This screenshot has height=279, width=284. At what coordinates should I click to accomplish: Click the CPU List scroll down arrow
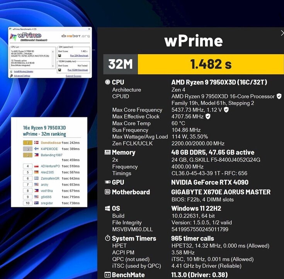pos(53,66)
